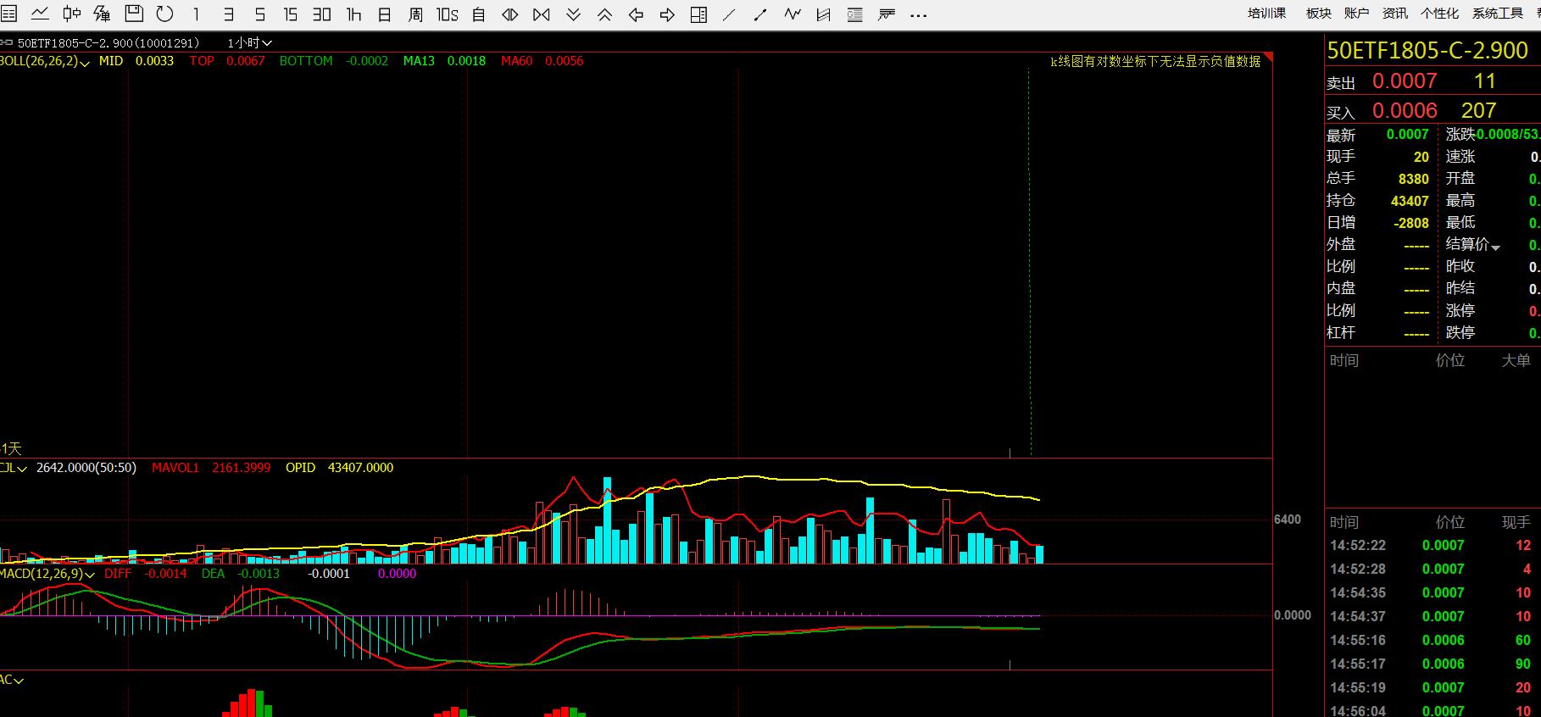The image size is (1541, 717).
Task: Click the left arrow navigation icon
Action: pyautogui.click(x=636, y=14)
